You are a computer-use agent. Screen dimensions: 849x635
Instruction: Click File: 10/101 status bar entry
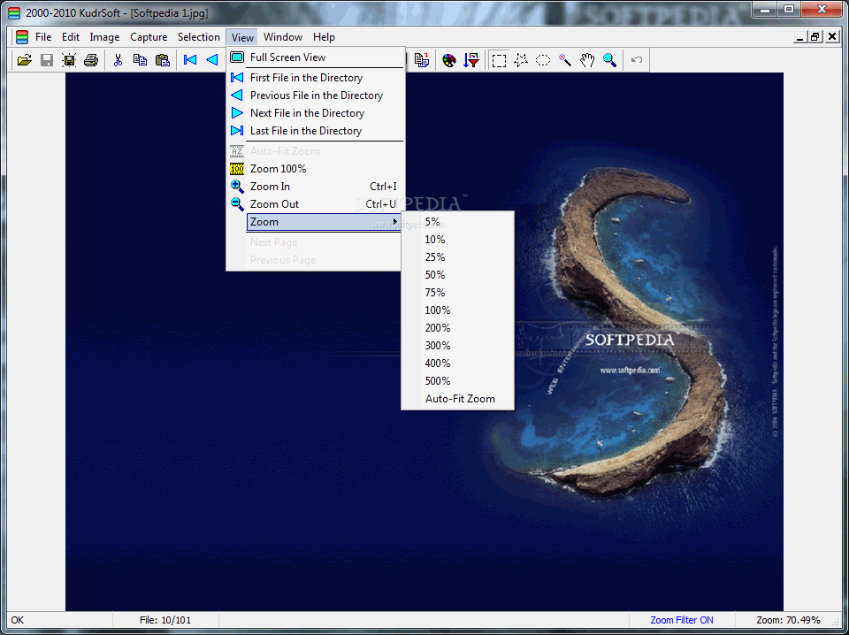[165, 620]
